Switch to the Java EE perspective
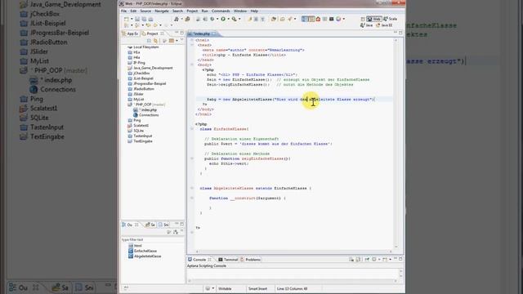Image resolution: width=523 pixels, height=294 pixels. 384,25
